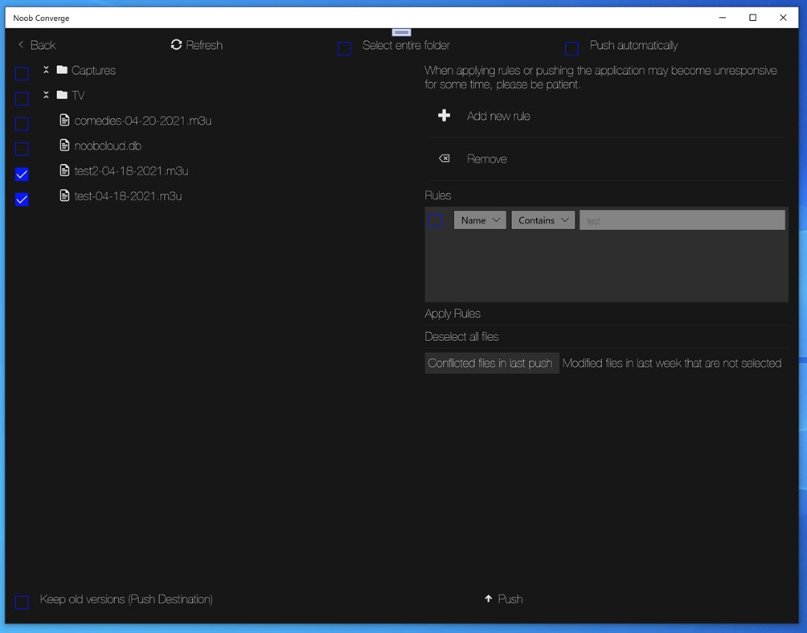The image size is (807, 633).
Task: Open the Name rule dropdown
Action: [x=479, y=220]
